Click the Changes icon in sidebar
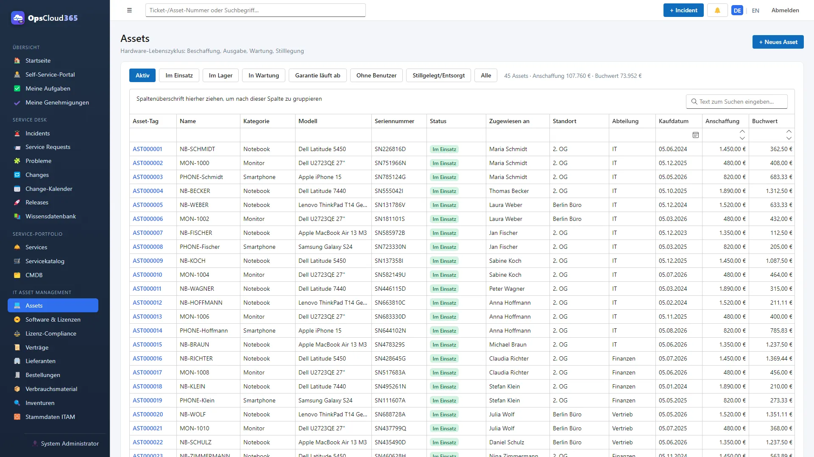 (x=17, y=175)
